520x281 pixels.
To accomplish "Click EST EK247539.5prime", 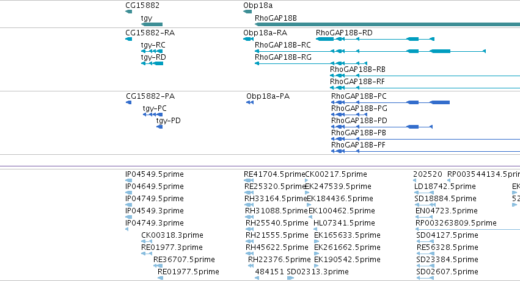I will pos(338,187).
